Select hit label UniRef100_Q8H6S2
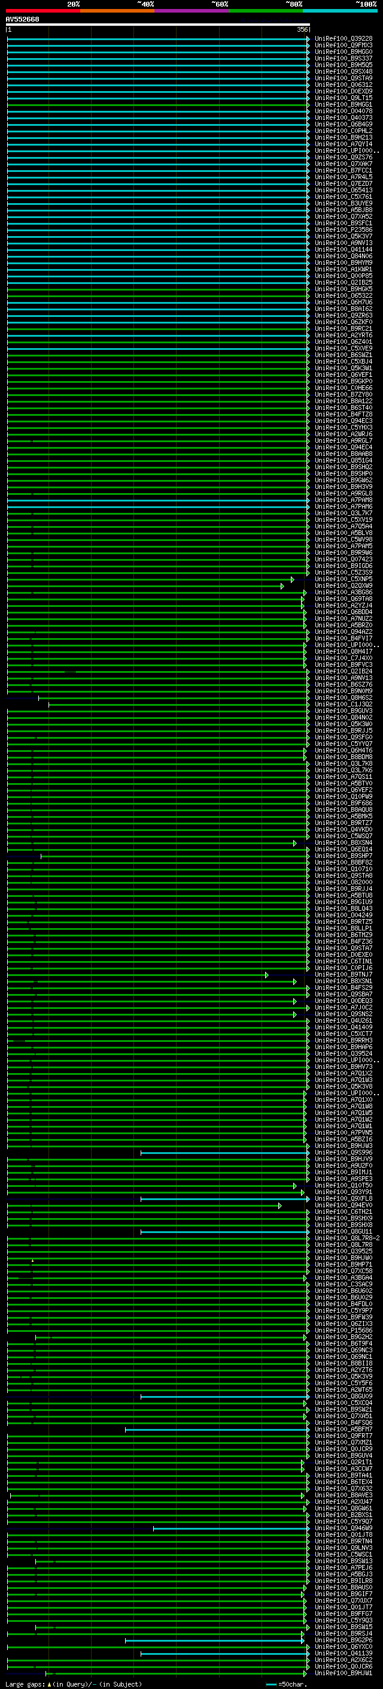The image size is (383, 1689). [x=343, y=698]
